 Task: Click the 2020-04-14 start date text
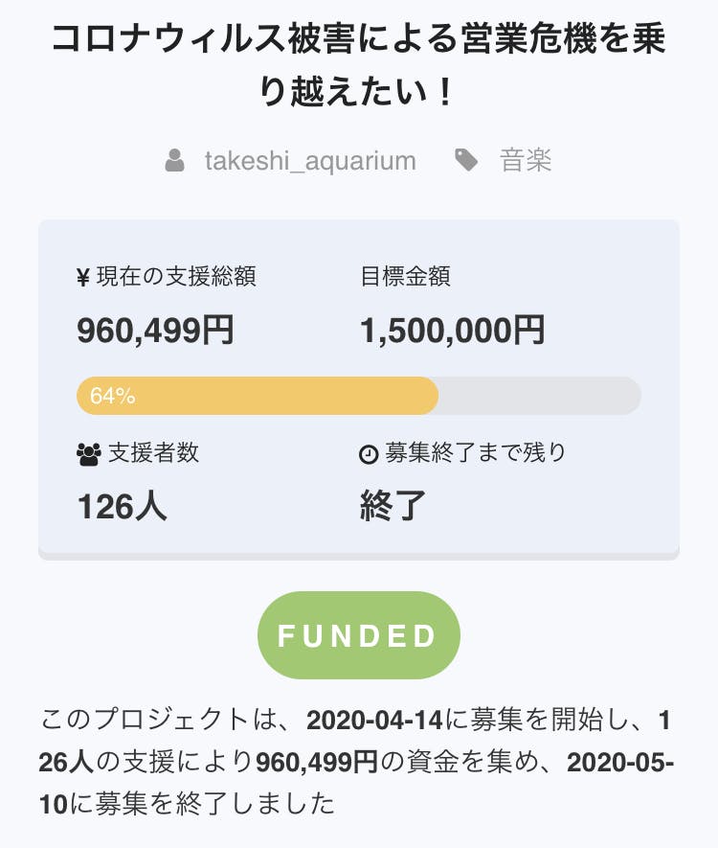(x=384, y=720)
